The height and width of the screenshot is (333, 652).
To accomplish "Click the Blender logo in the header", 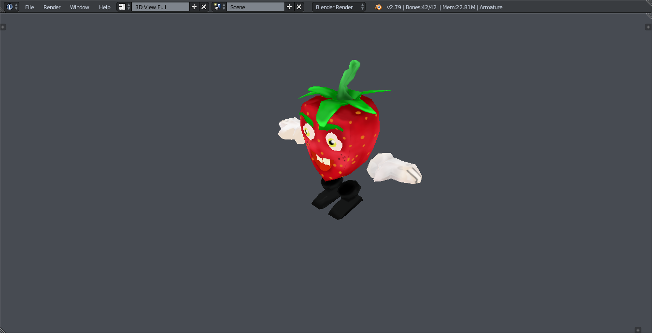I will tap(378, 7).
